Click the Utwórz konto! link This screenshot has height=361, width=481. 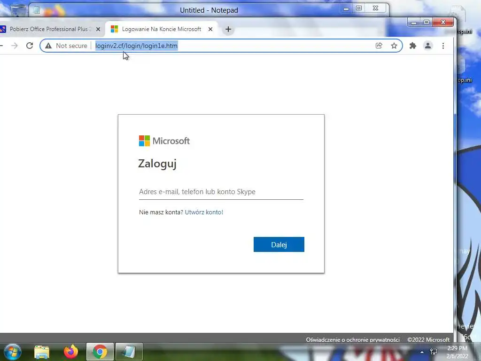tap(204, 212)
